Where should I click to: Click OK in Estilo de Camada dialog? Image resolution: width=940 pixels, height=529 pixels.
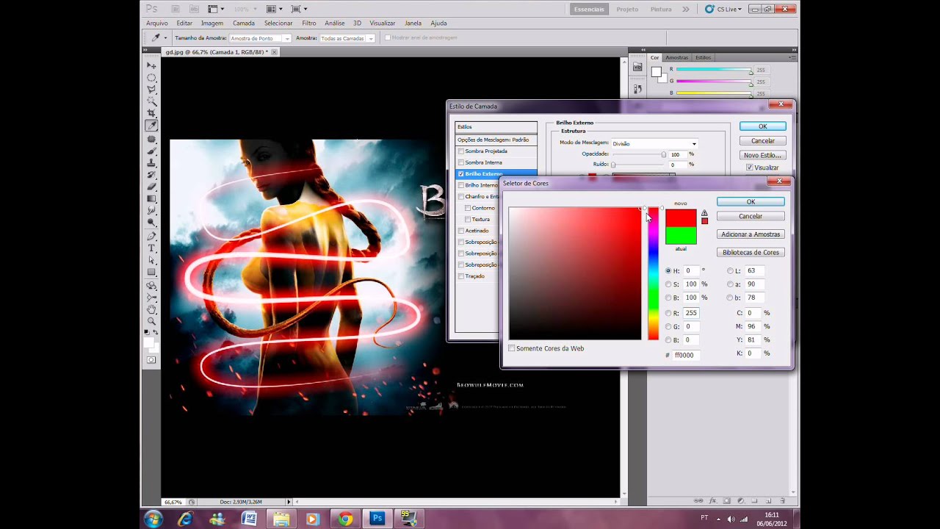763,126
